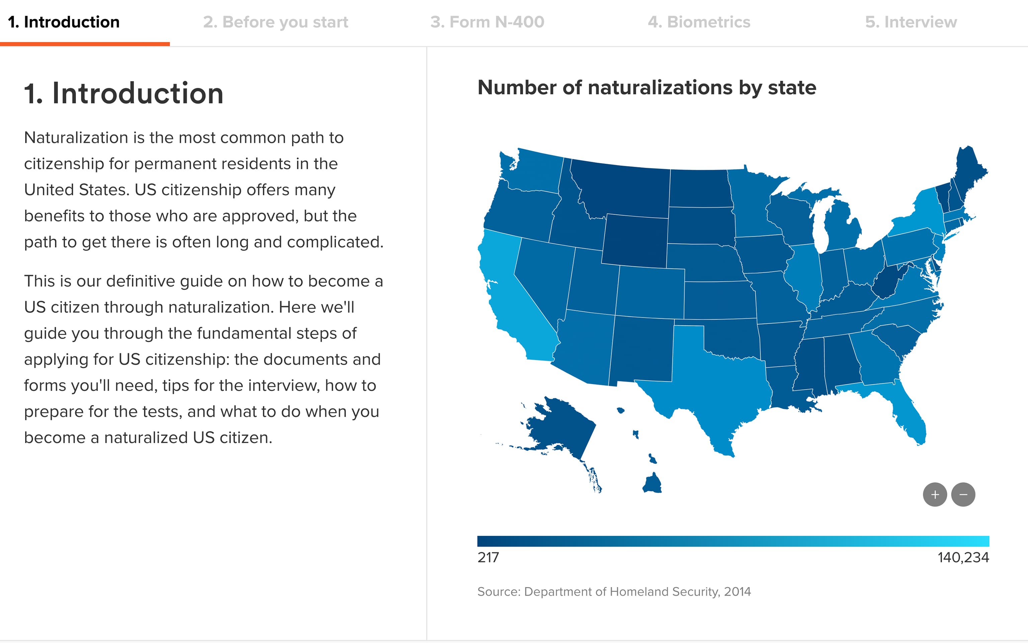Click Wyoming on the state map
The height and width of the screenshot is (643, 1028).
tap(635, 240)
